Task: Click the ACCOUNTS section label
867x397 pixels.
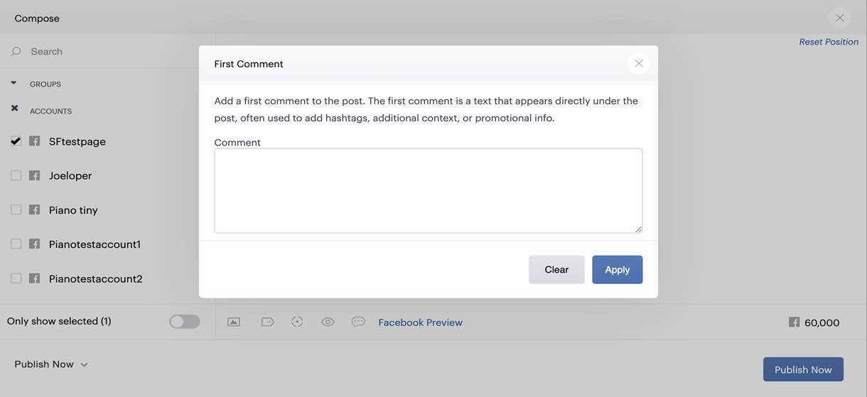Action: point(50,111)
